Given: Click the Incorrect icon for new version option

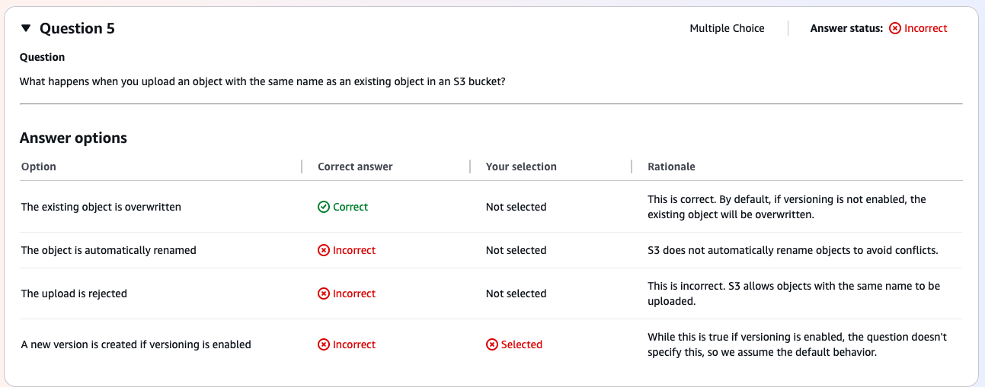Looking at the screenshot, I should click(x=324, y=344).
